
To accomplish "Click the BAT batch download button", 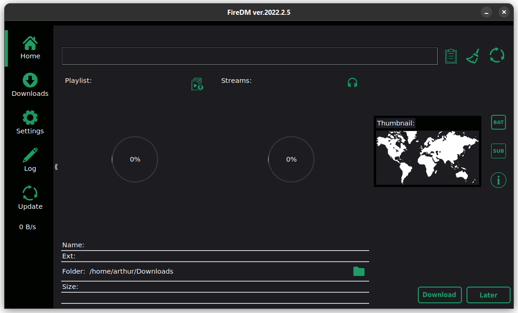I will [x=498, y=122].
